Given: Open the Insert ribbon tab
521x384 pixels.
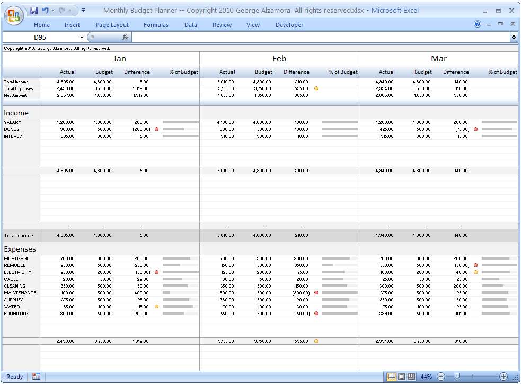Looking at the screenshot, I should [x=72, y=25].
